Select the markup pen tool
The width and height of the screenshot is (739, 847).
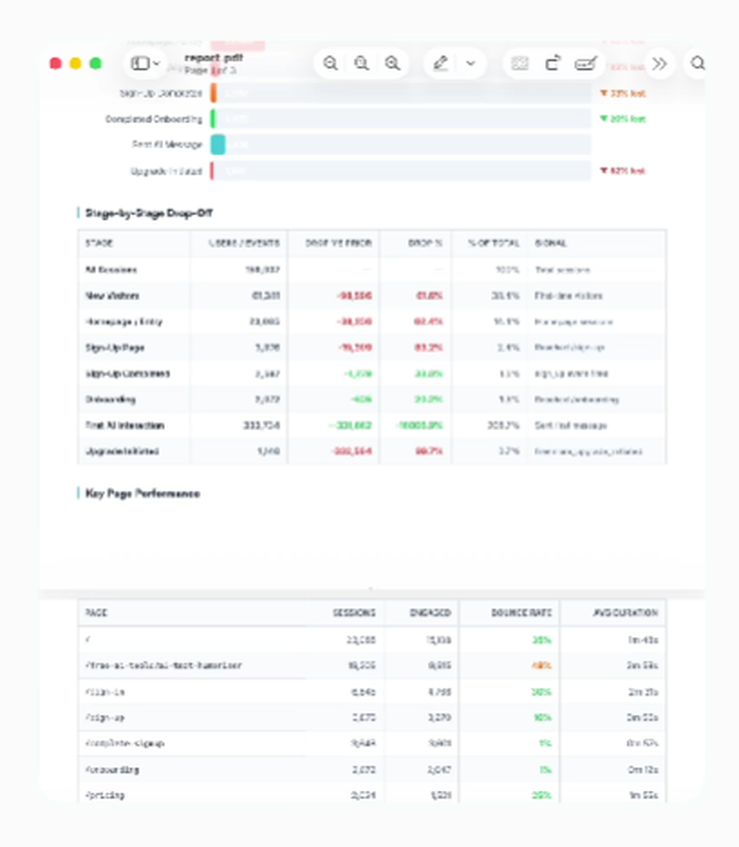[440, 64]
